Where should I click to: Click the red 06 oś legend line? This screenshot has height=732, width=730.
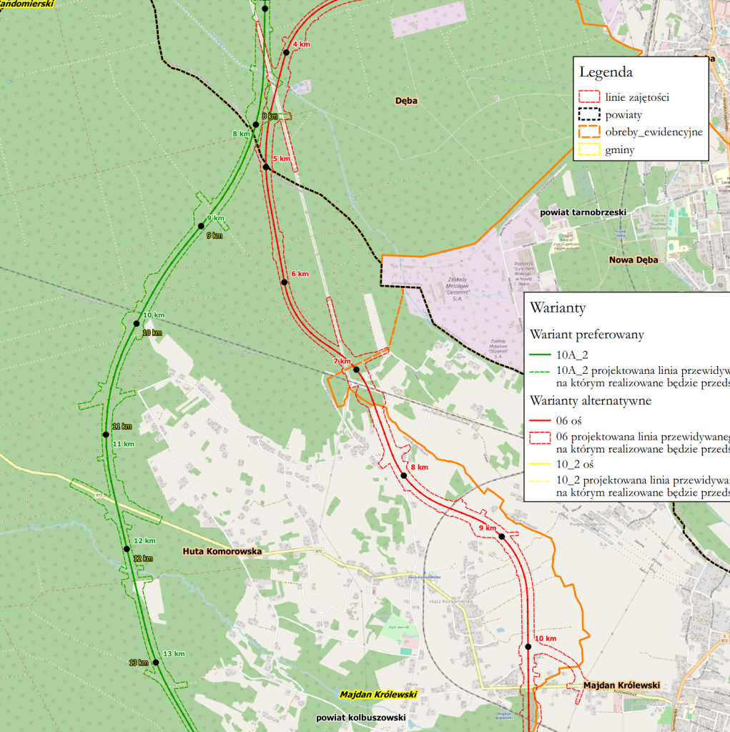coord(540,420)
